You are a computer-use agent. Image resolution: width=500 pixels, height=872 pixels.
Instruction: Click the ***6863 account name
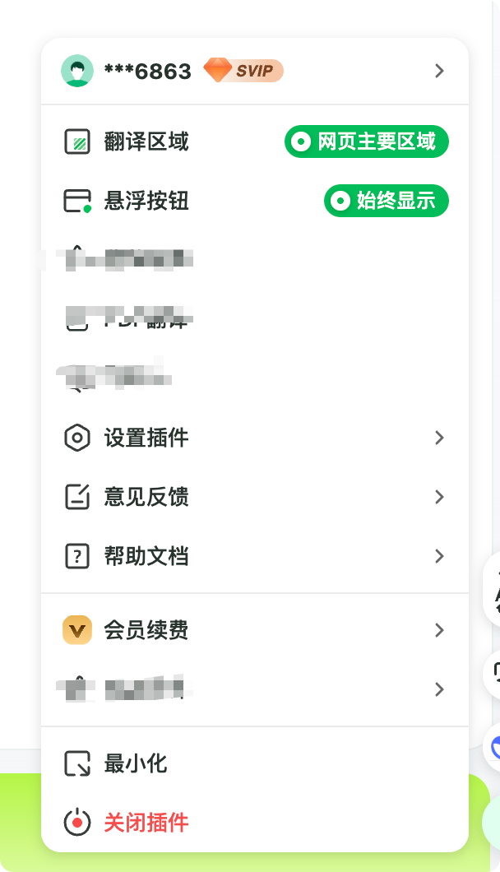(148, 72)
